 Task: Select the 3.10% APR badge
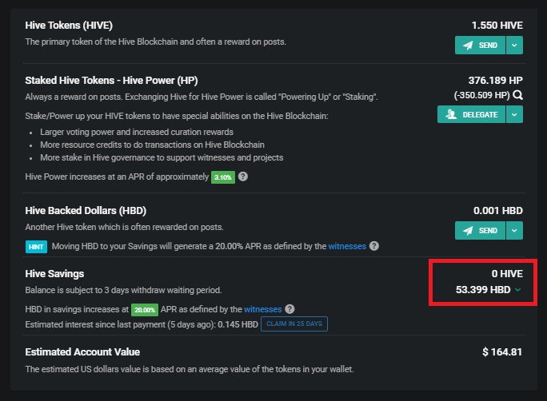pos(223,177)
